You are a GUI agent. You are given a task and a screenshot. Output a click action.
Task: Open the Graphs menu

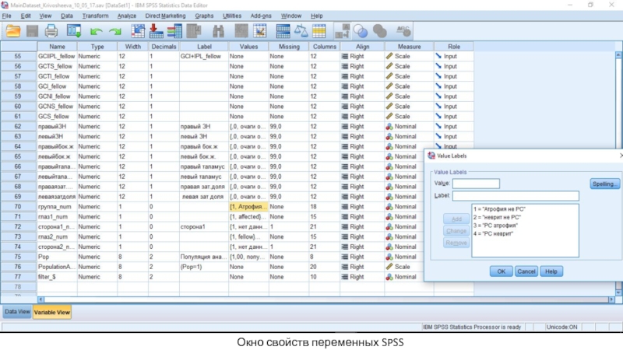204,16
